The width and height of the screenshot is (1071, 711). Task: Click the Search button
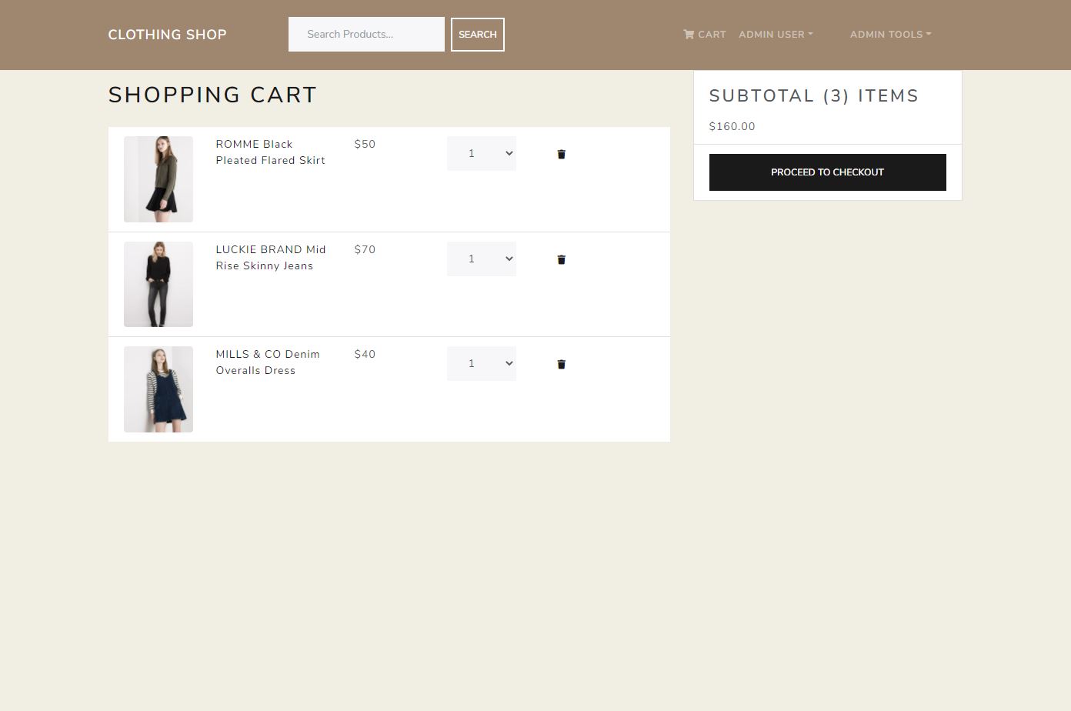(x=478, y=35)
